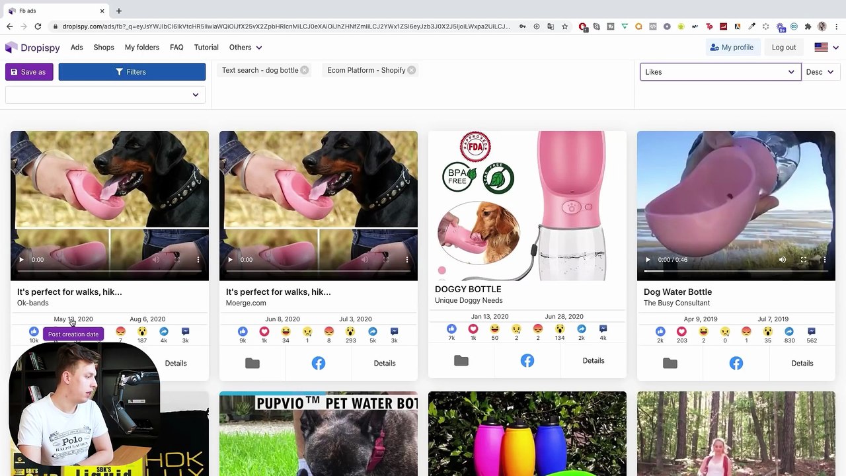The image size is (846, 476).
Task: Mute the Dog Water Bottle video
Action: [783, 260]
